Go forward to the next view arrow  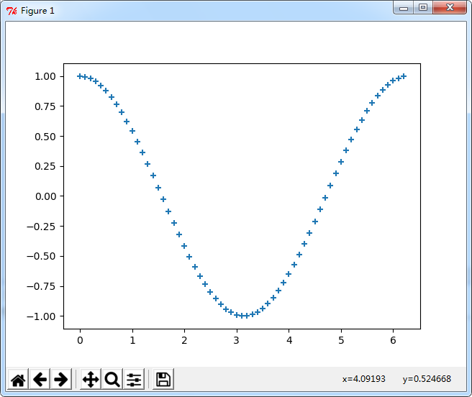pos(61,379)
